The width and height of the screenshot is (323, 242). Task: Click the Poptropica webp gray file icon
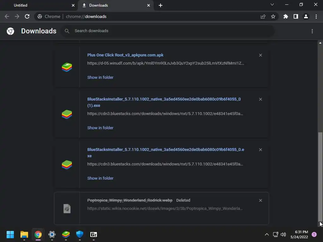coord(67,209)
